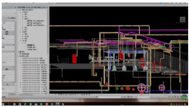Screen dimensions: 189x107
Task: Select the large pink valve wheel in model
Action: (142, 87)
